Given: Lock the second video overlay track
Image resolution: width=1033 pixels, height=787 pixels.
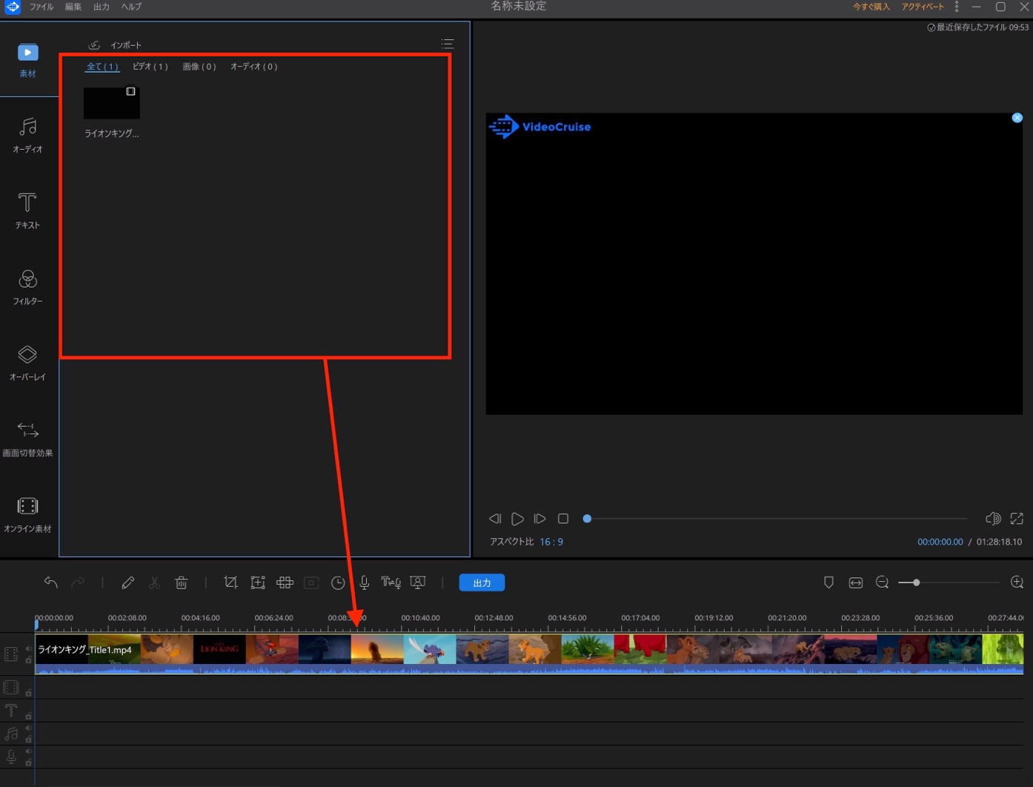Looking at the screenshot, I should coord(29,692).
